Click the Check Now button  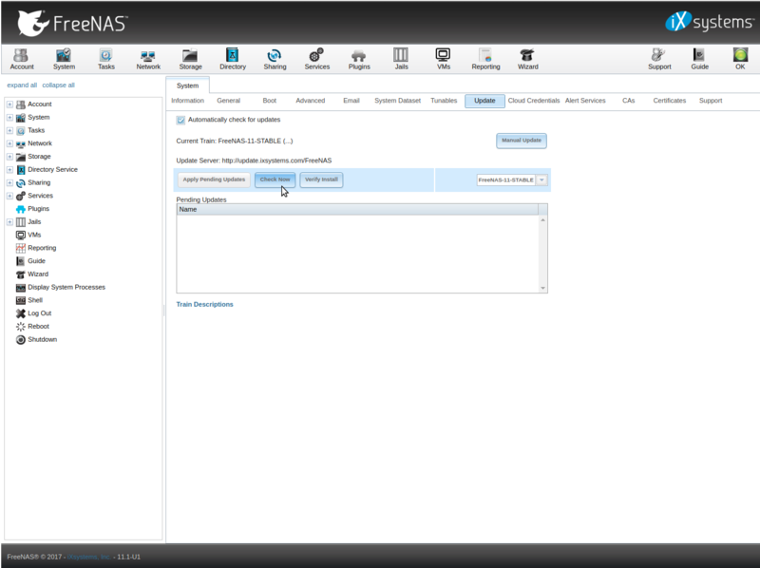[275, 180]
